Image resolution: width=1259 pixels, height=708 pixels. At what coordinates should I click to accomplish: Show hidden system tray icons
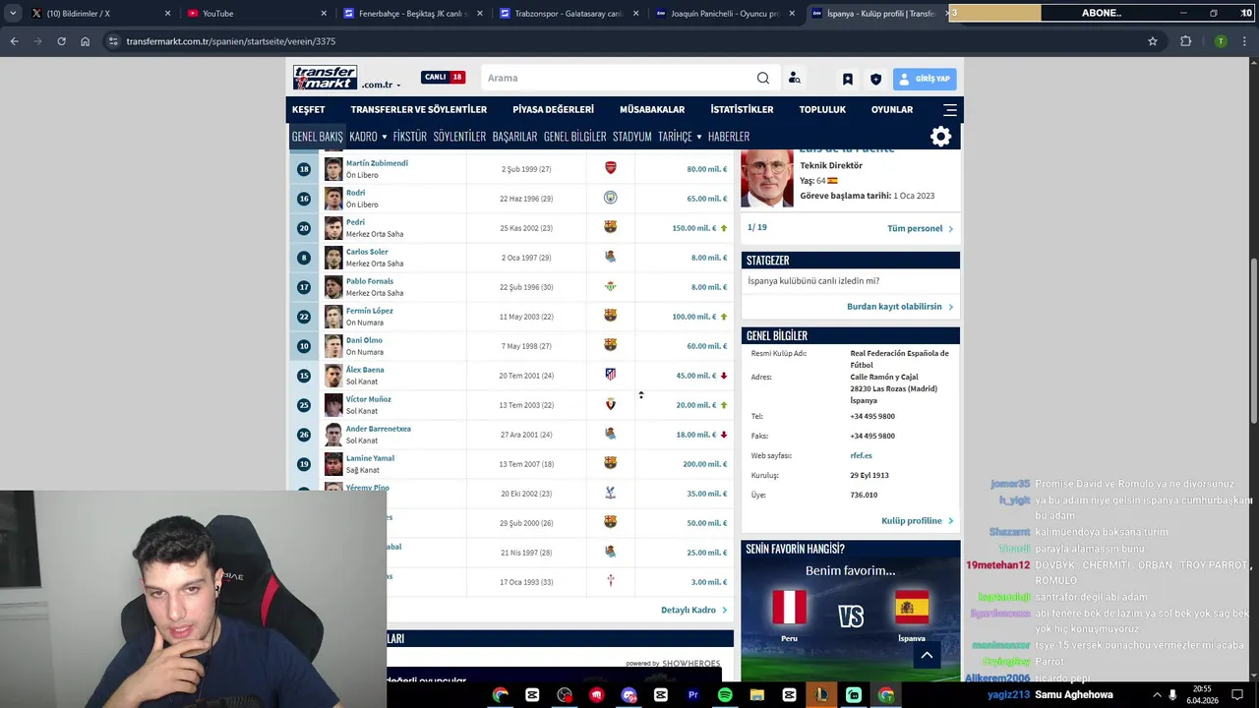coord(1157,695)
